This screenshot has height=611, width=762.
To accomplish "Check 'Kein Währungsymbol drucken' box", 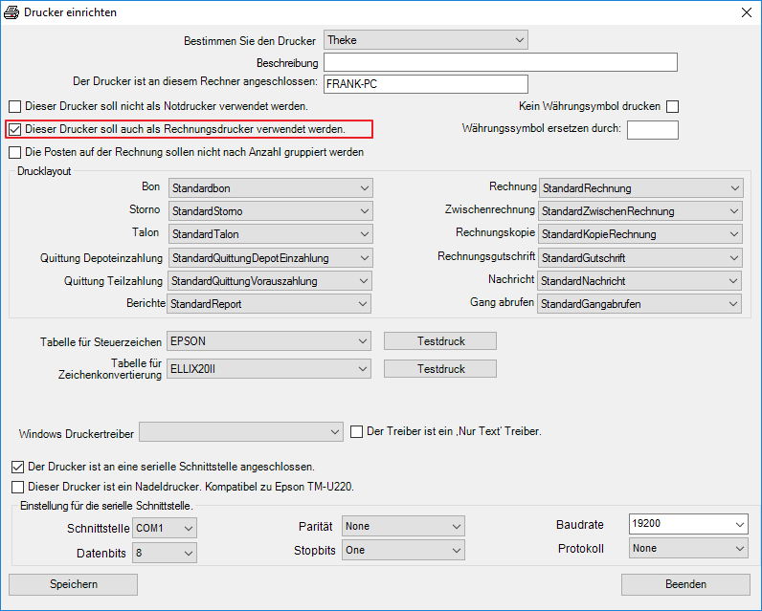I will pos(673,106).
